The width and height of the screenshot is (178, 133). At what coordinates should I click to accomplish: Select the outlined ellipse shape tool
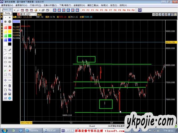click(5, 62)
